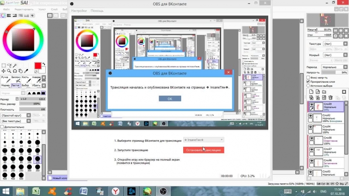Screen dimensions: 349x196
Task: Select the 500 brush size preset
Action: click(x=21, y=176)
